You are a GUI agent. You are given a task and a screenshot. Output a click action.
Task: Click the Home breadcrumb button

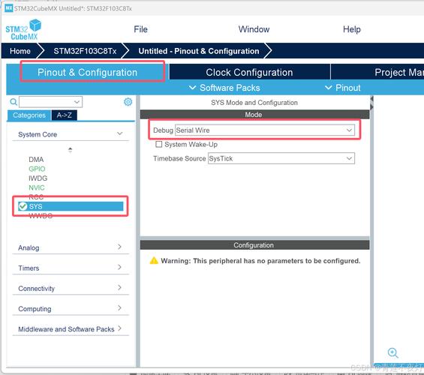tap(20, 51)
